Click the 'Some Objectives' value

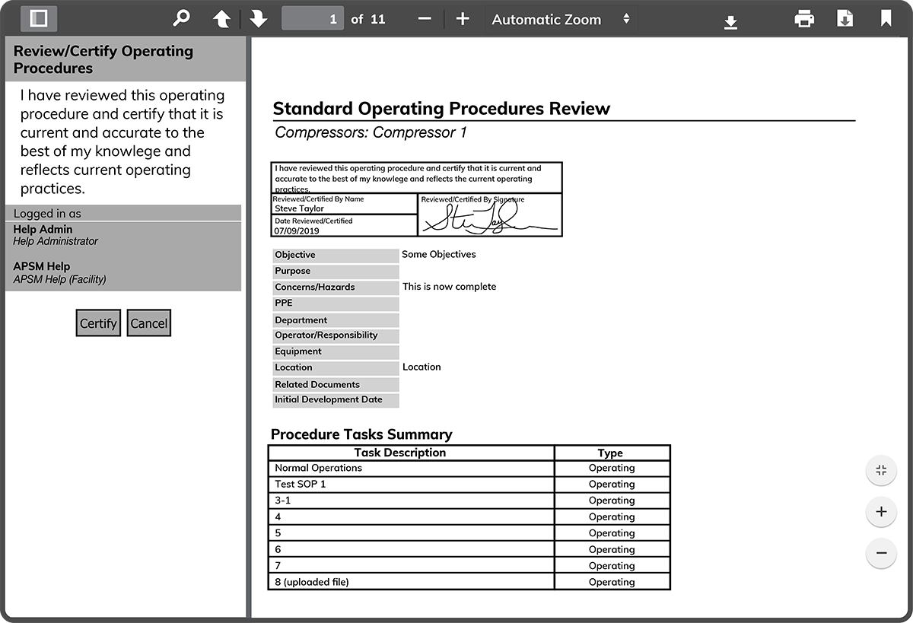tap(439, 255)
